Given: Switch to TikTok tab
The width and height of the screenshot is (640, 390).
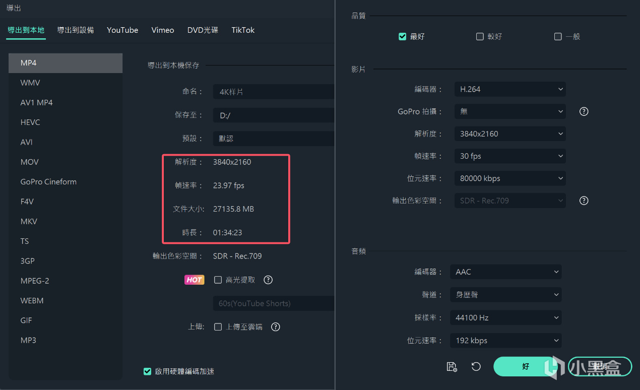Looking at the screenshot, I should point(243,30).
